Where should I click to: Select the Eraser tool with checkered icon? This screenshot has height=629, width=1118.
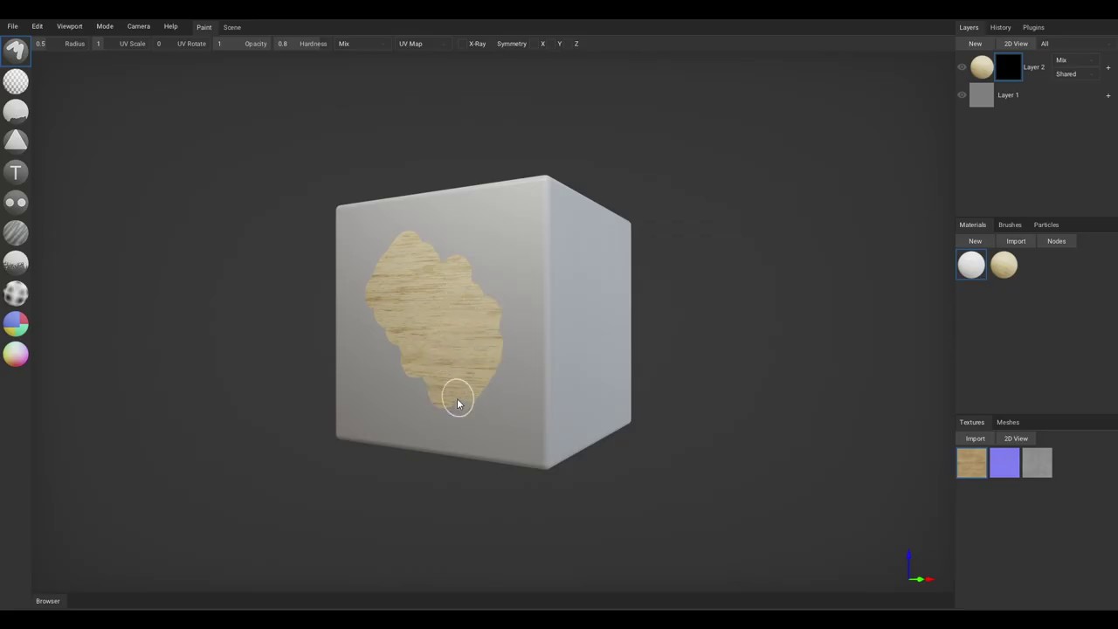coord(16,81)
